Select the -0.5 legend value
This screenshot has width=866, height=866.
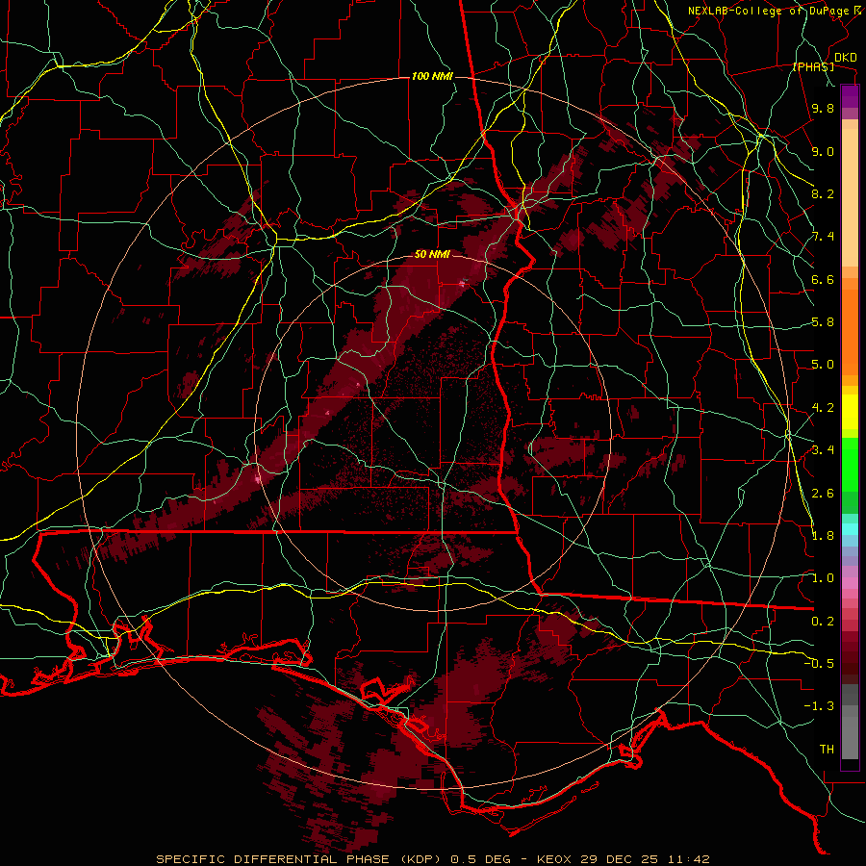(x=819, y=663)
